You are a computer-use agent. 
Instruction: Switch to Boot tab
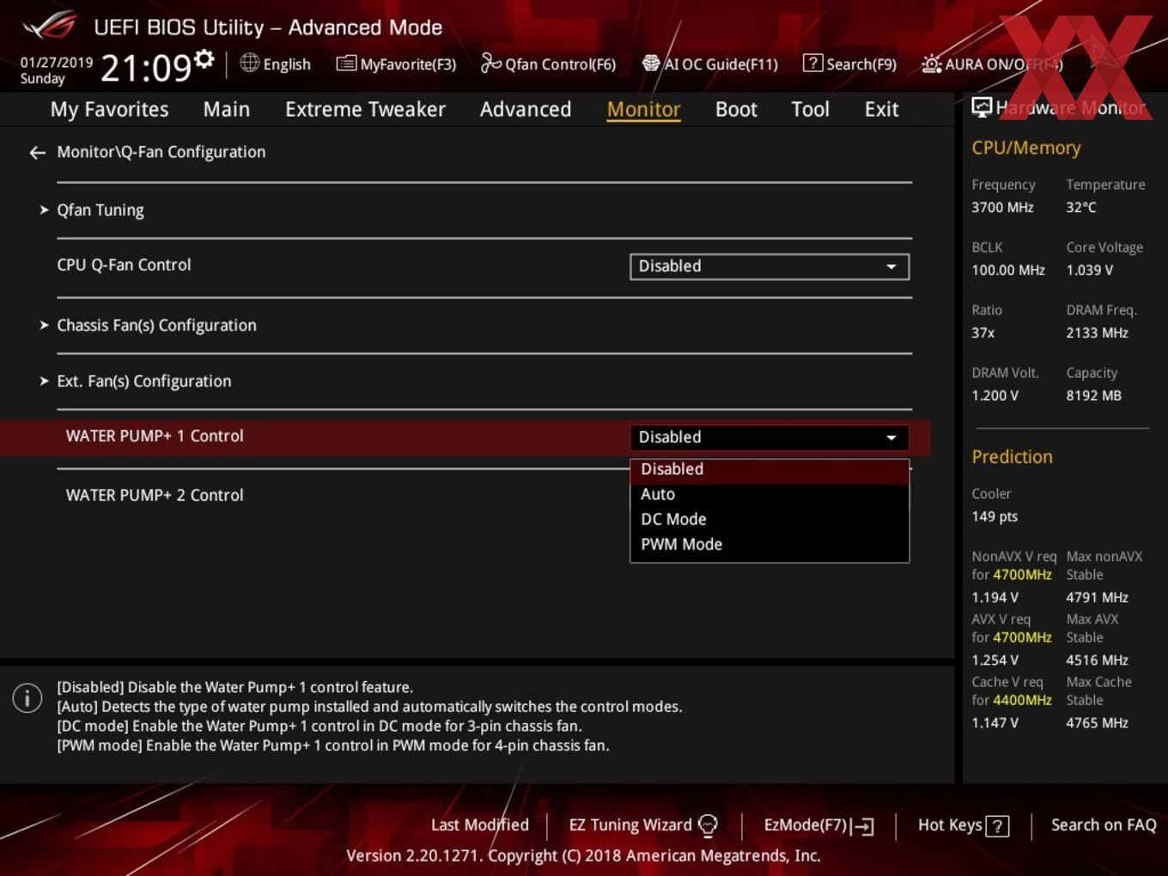(x=736, y=109)
